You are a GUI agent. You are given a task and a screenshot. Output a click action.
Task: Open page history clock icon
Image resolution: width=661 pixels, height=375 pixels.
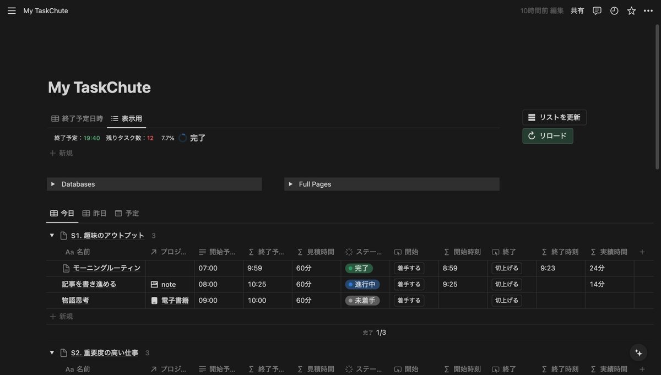point(614,10)
